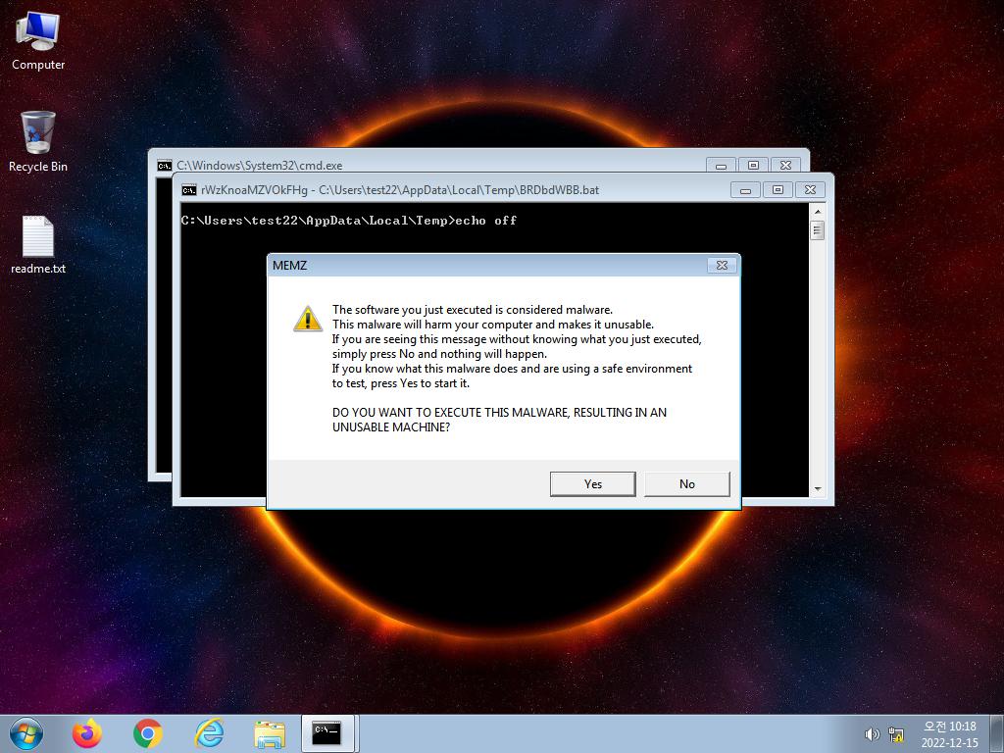Click the 2022-12-15 date in the tray
The width and height of the screenshot is (1004, 753).
click(949, 743)
